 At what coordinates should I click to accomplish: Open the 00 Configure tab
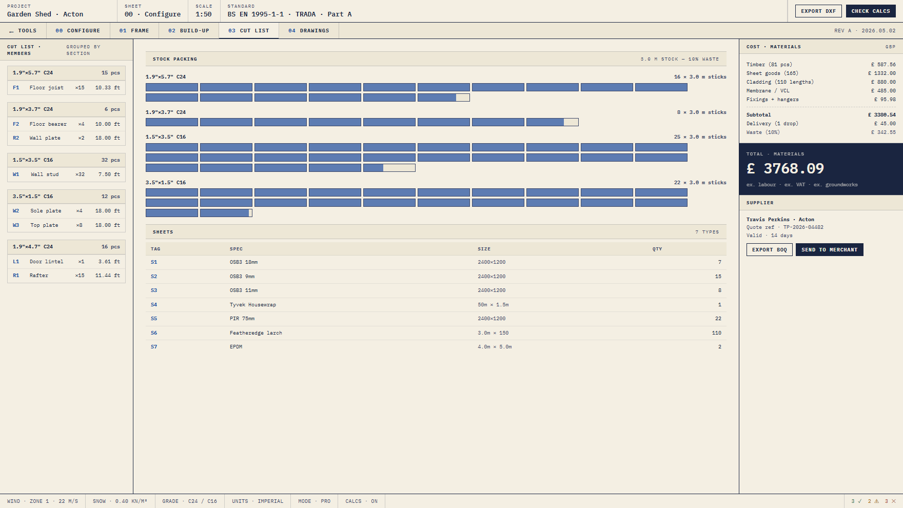pos(78,31)
